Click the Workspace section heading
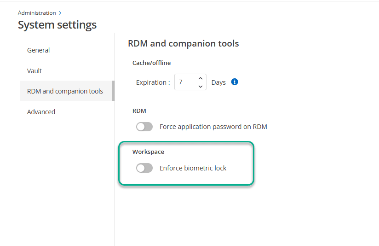Viewport: 379px width, 246px height. [x=148, y=152]
